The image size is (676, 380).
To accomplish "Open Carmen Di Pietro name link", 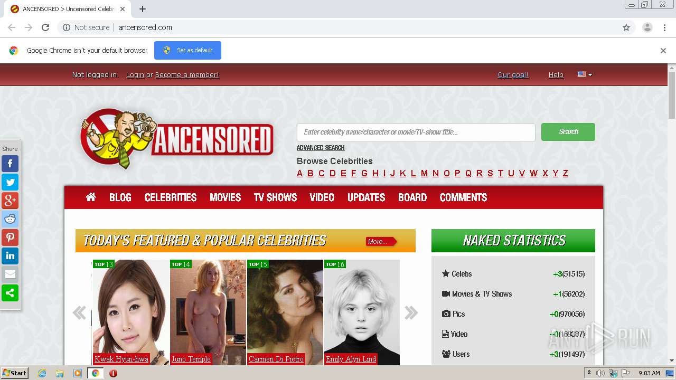I will pos(276,359).
